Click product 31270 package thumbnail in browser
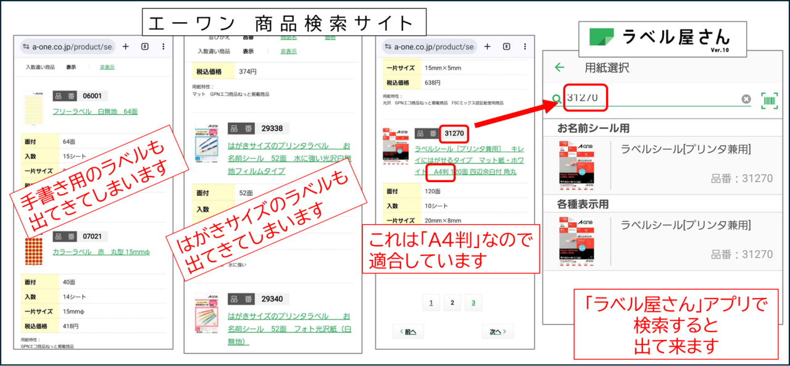Image resolution: width=790 pixels, height=366 pixels. pos(397,148)
